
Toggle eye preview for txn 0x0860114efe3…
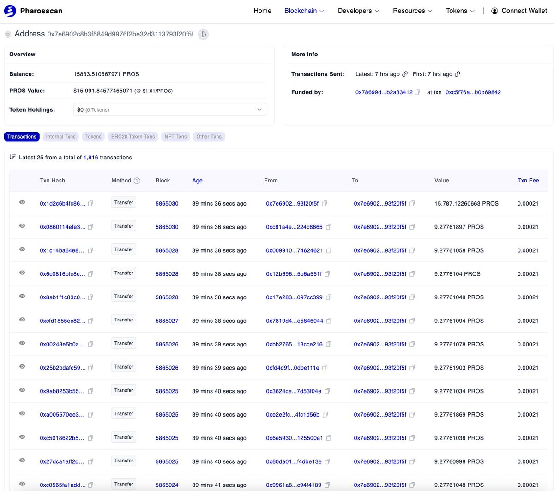click(x=22, y=226)
